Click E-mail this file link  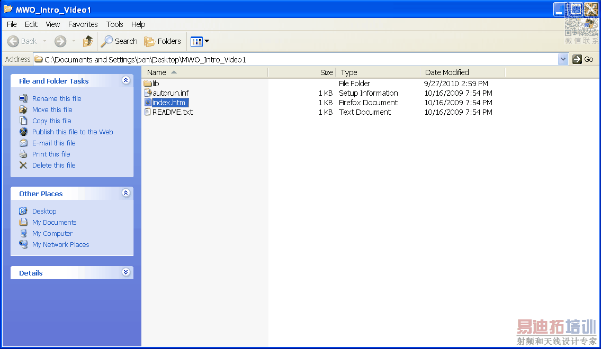pyautogui.click(x=53, y=143)
